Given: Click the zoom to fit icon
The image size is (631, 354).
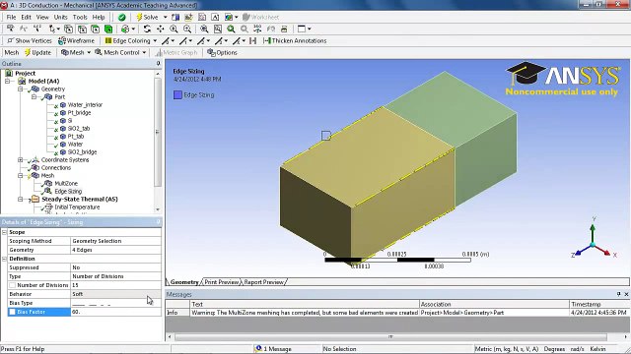Looking at the screenshot, I should pos(204,29).
